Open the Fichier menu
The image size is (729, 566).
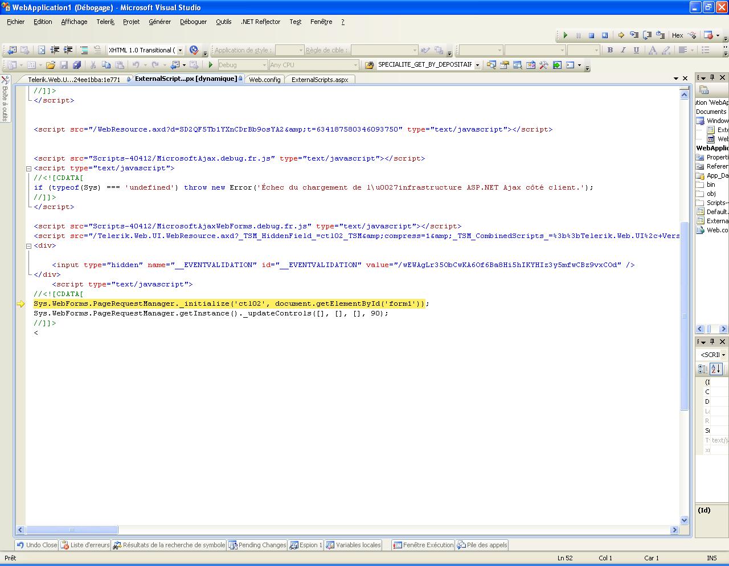[x=16, y=22]
